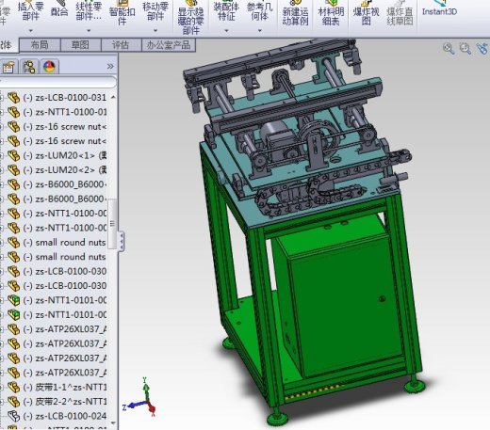Expand the dropdown arrow under 线性零部件

click(89, 30)
